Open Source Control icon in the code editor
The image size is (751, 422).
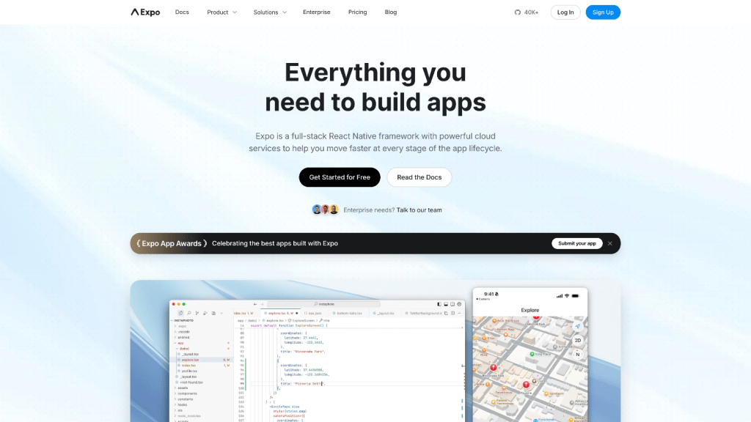coord(197,314)
